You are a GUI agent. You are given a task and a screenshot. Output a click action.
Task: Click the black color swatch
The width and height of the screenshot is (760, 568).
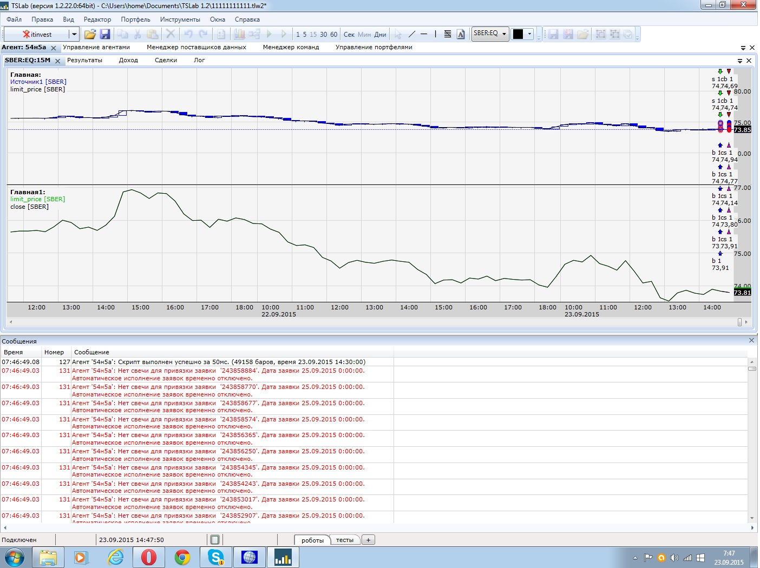coord(518,34)
